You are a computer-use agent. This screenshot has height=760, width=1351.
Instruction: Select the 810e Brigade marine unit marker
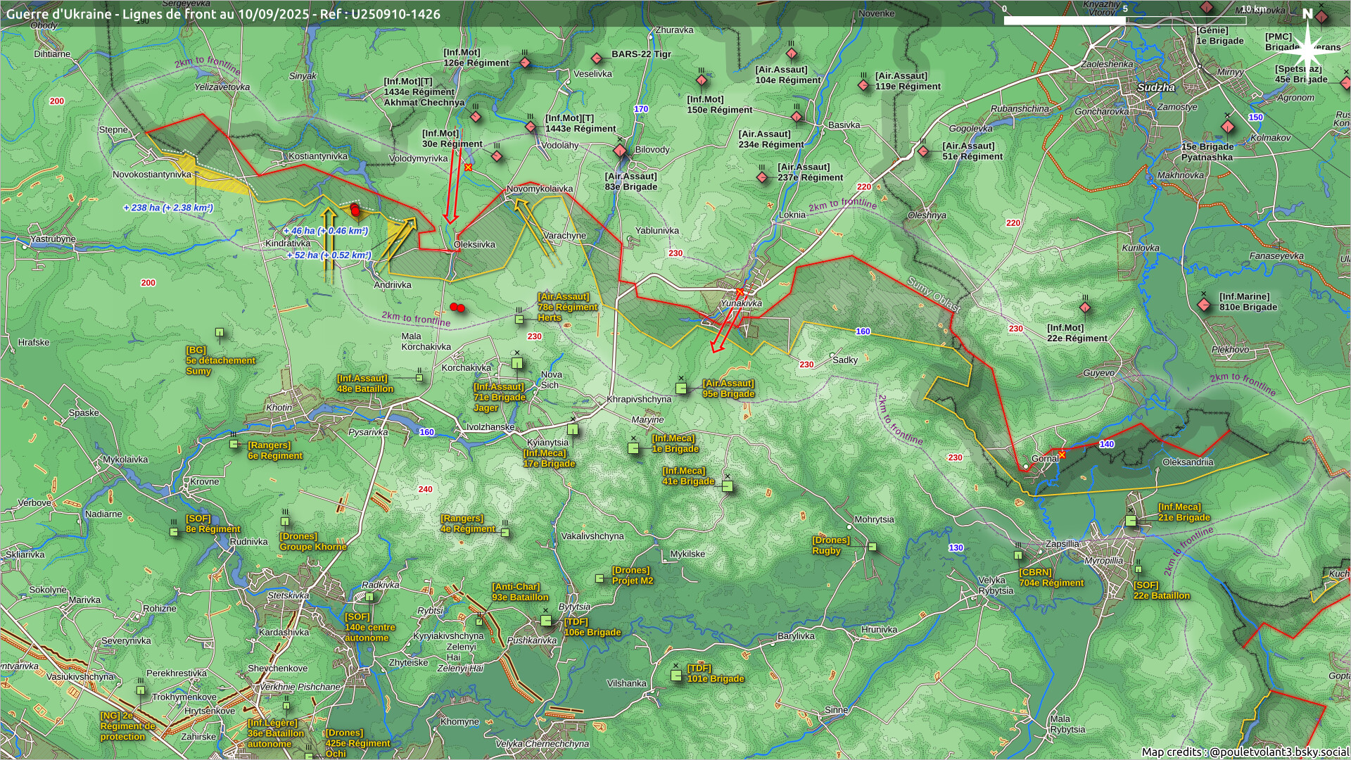tap(1204, 305)
